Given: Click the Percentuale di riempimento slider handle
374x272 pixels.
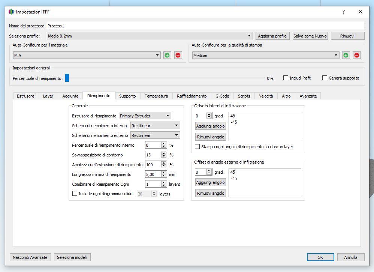Looking at the screenshot, I should 67,78.
